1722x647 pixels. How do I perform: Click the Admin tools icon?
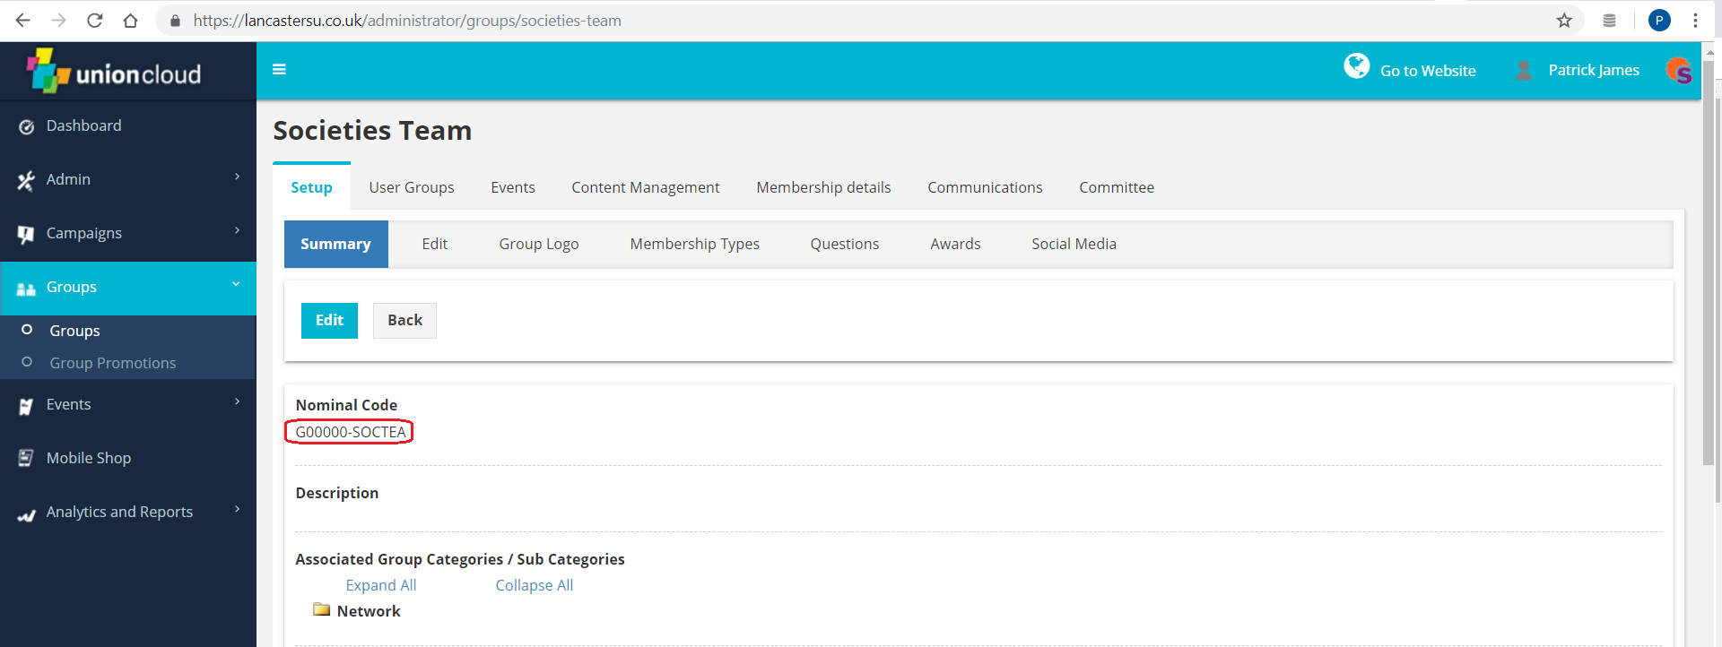(26, 180)
